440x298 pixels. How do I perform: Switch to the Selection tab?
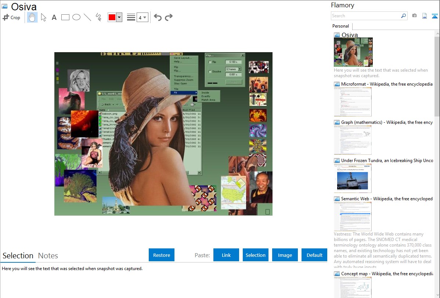pyautogui.click(x=18, y=256)
